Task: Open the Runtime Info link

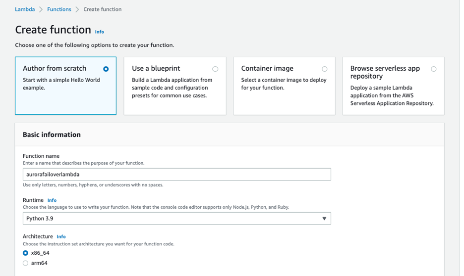Action: pyautogui.click(x=52, y=200)
